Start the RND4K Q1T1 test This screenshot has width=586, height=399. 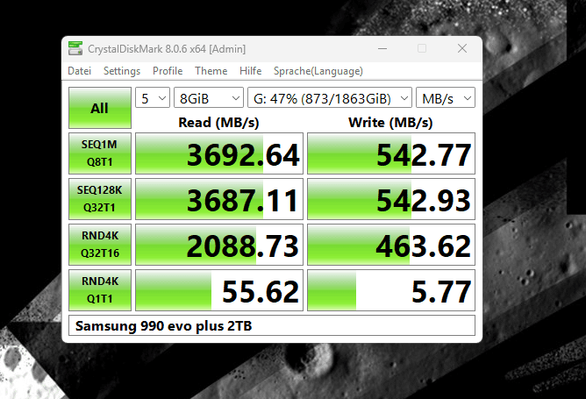click(x=100, y=290)
